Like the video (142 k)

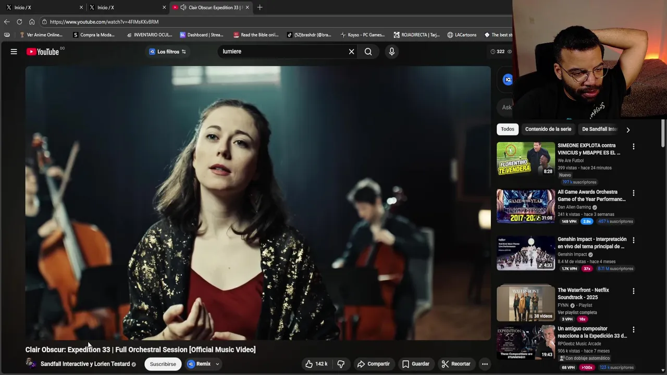coord(316,364)
